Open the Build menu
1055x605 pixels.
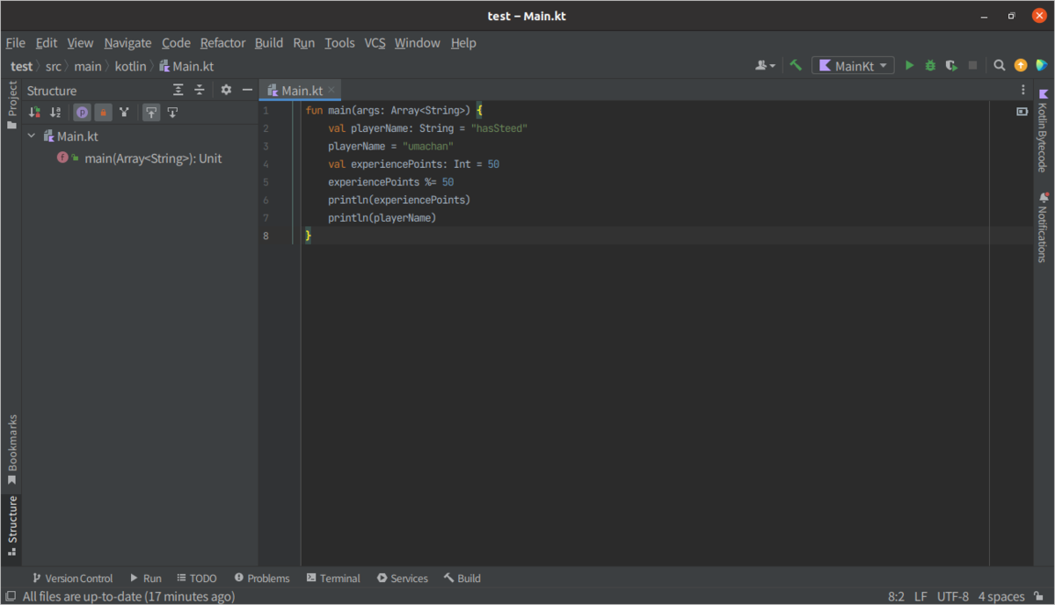(x=269, y=42)
